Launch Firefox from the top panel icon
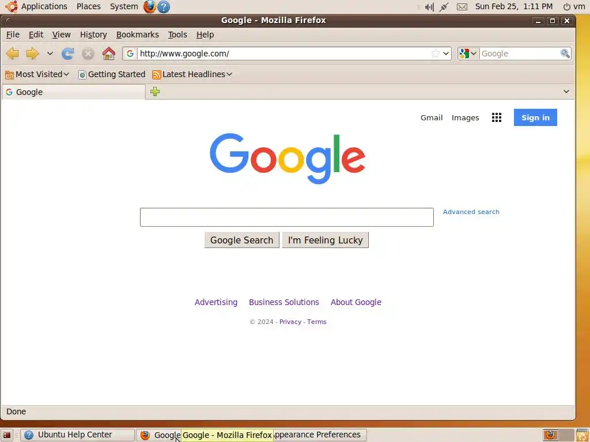 click(149, 7)
